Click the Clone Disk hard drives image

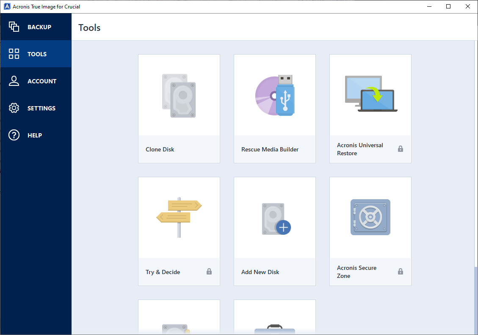179,96
